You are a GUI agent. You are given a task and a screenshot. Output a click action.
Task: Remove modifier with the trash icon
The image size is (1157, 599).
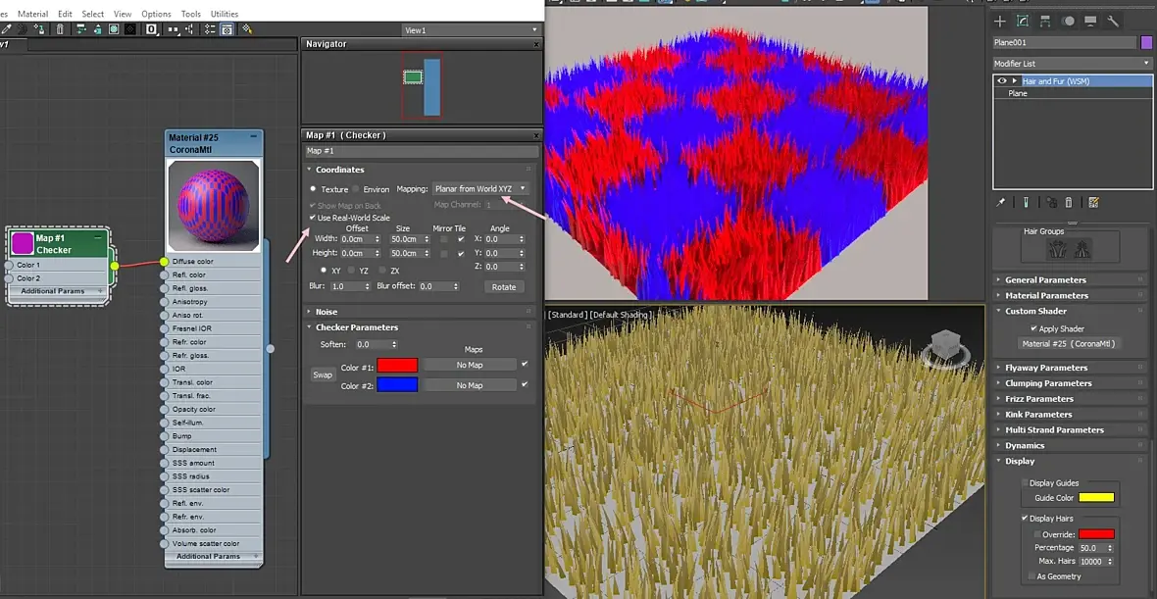click(1069, 202)
